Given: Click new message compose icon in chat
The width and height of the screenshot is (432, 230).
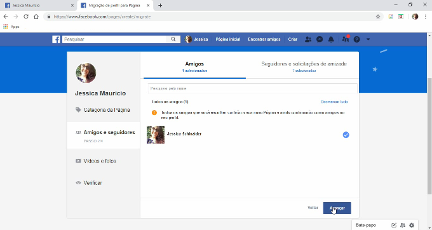Looking at the screenshot, I should click(x=394, y=225).
